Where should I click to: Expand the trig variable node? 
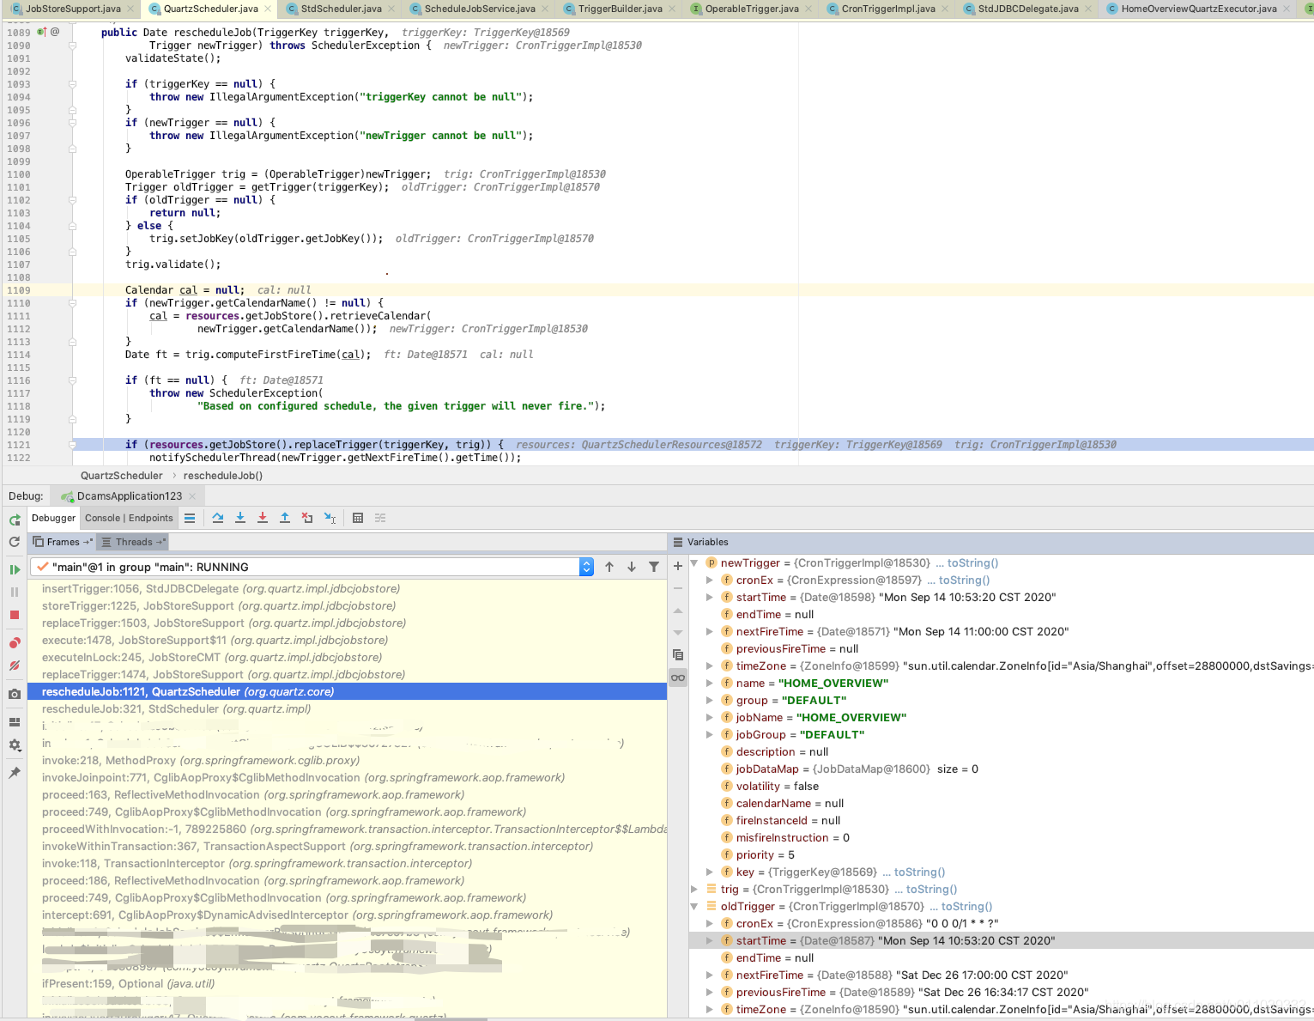[x=694, y=889]
